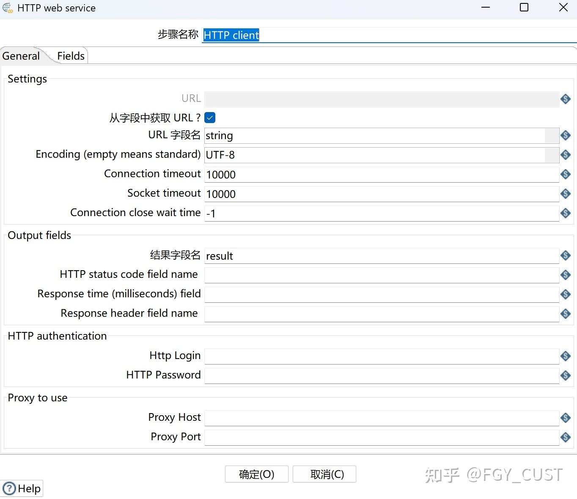Open Help for this step
The image size is (577, 499).
pos(22,488)
